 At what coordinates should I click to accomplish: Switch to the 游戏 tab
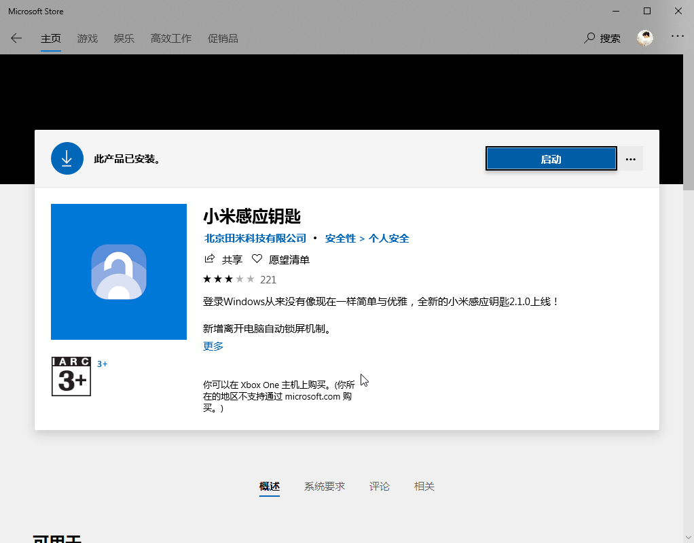pyautogui.click(x=87, y=39)
